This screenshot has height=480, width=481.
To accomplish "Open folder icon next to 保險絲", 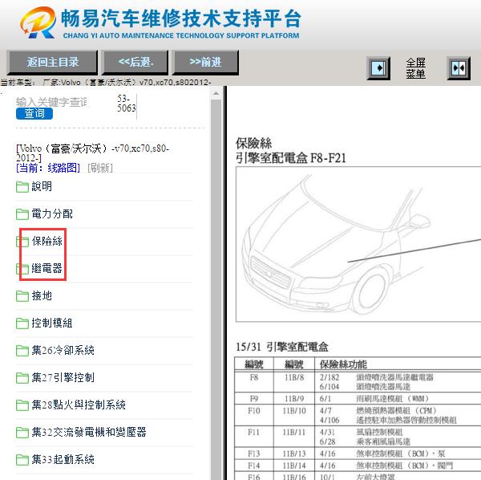I will [x=22, y=242].
